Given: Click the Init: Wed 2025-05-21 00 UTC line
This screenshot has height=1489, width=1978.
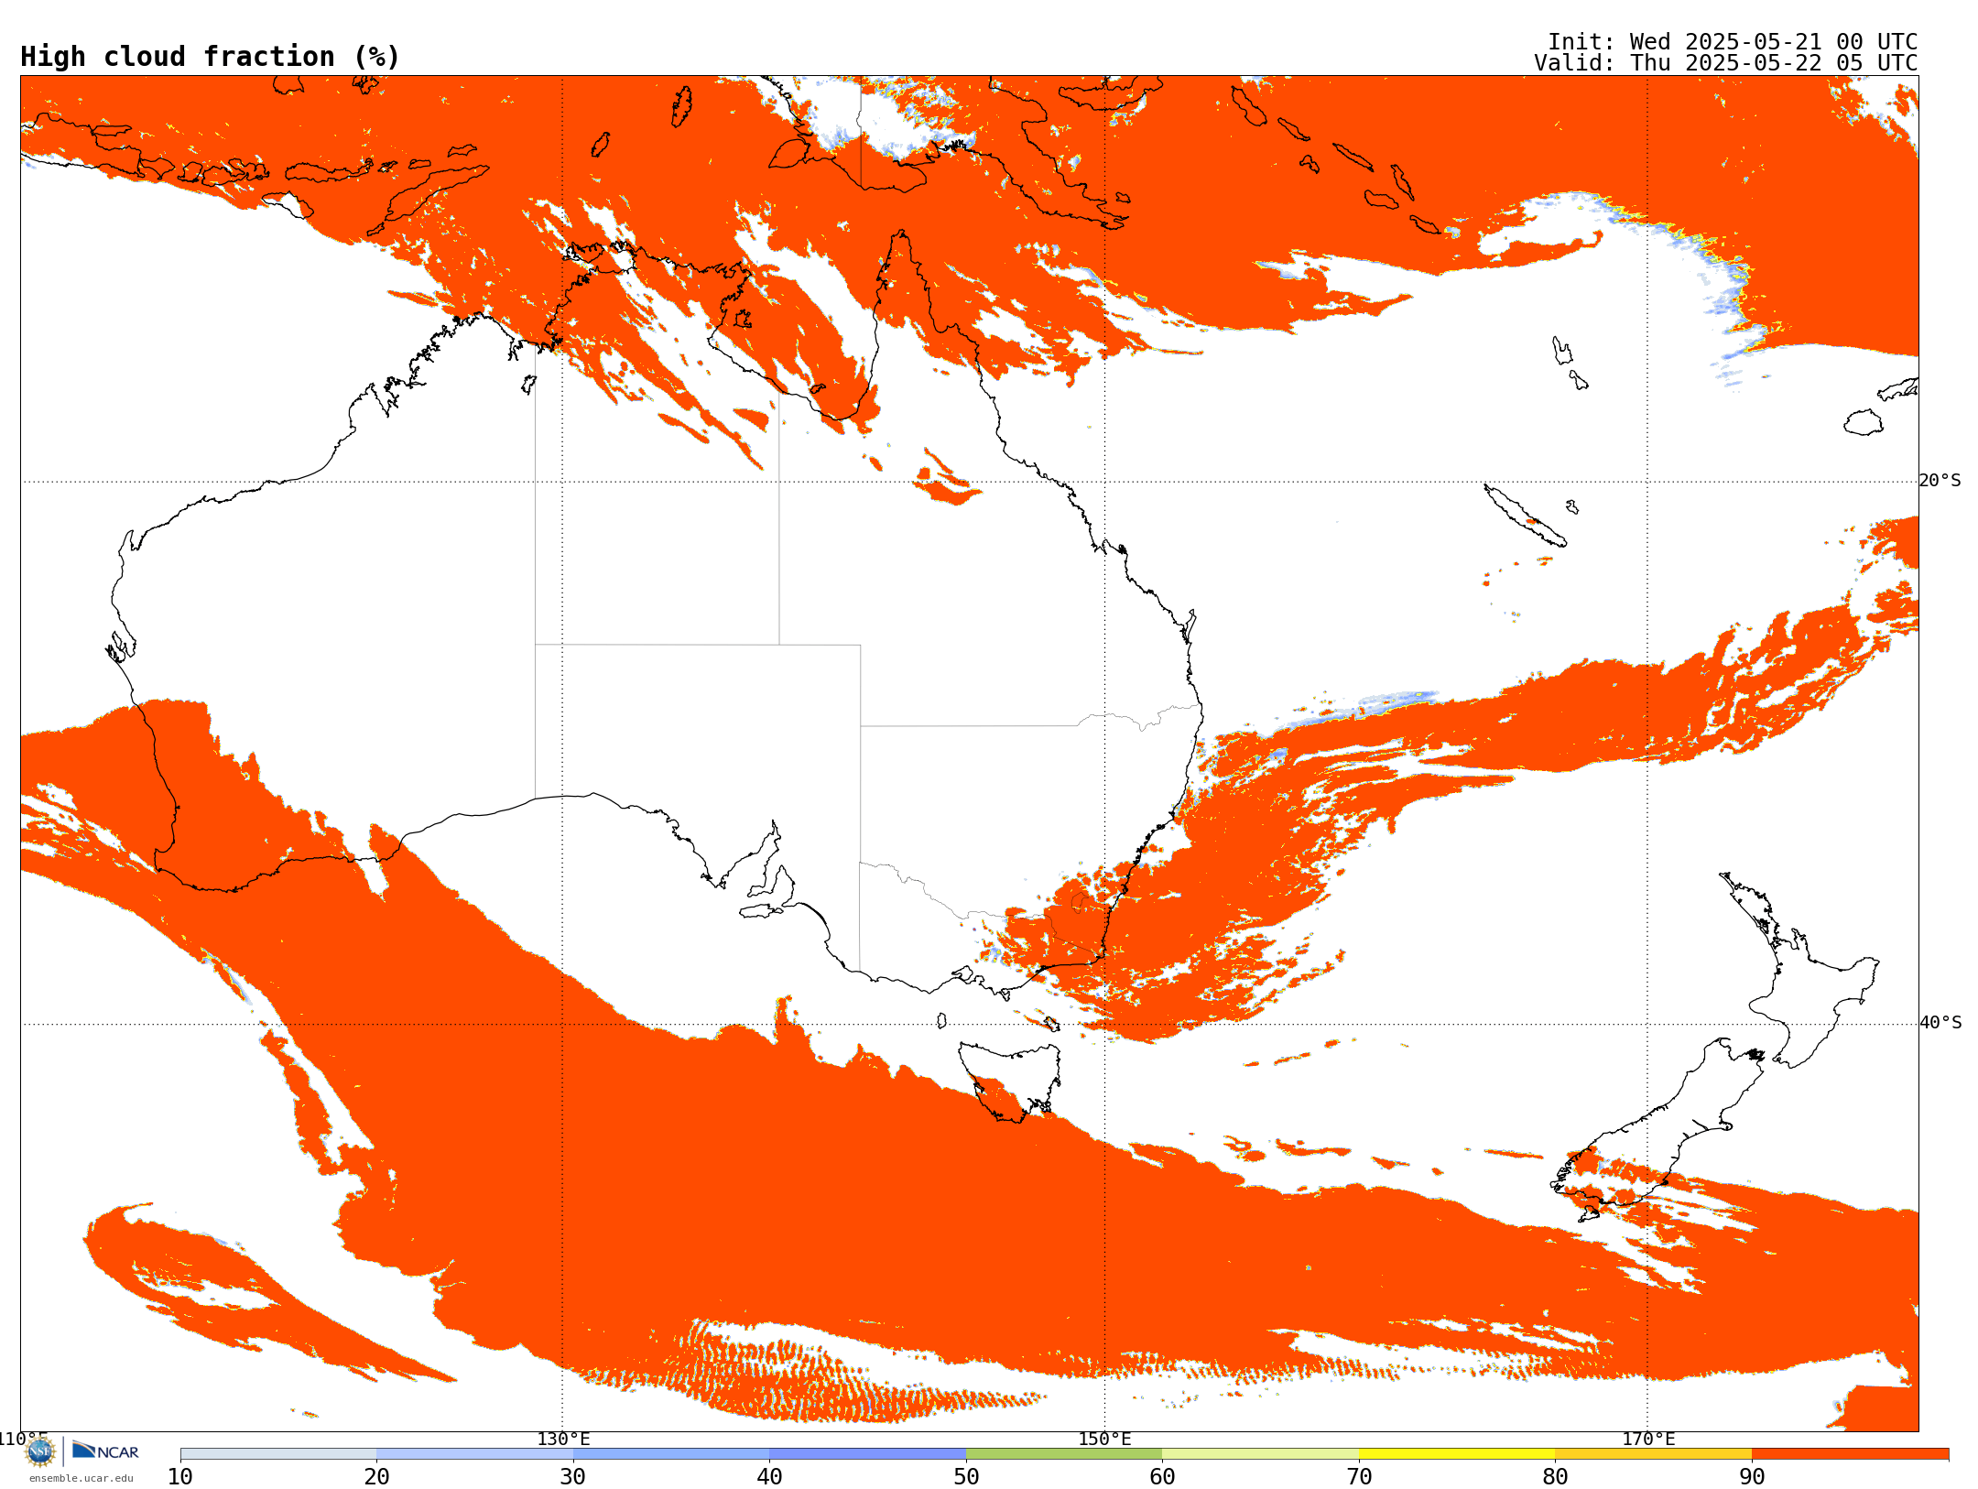Looking at the screenshot, I should coord(1732,42).
